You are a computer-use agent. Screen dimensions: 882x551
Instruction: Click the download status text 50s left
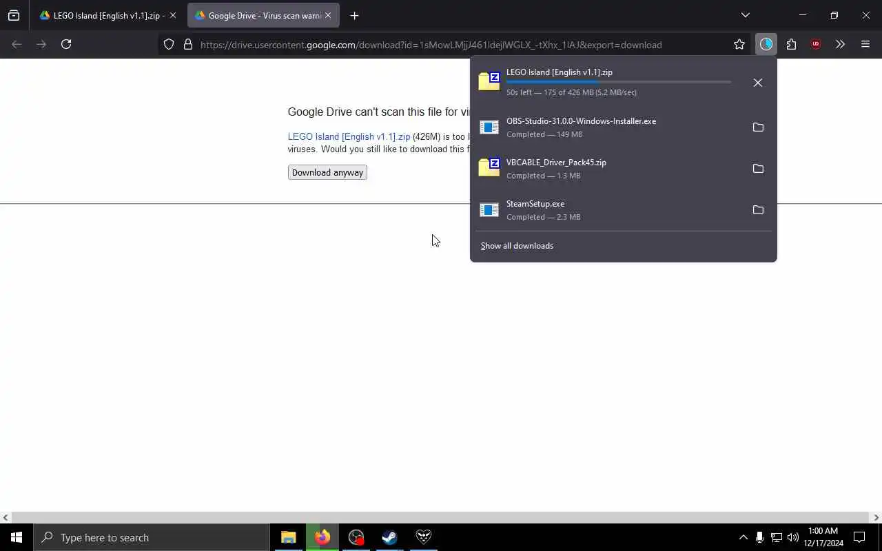[571, 92]
